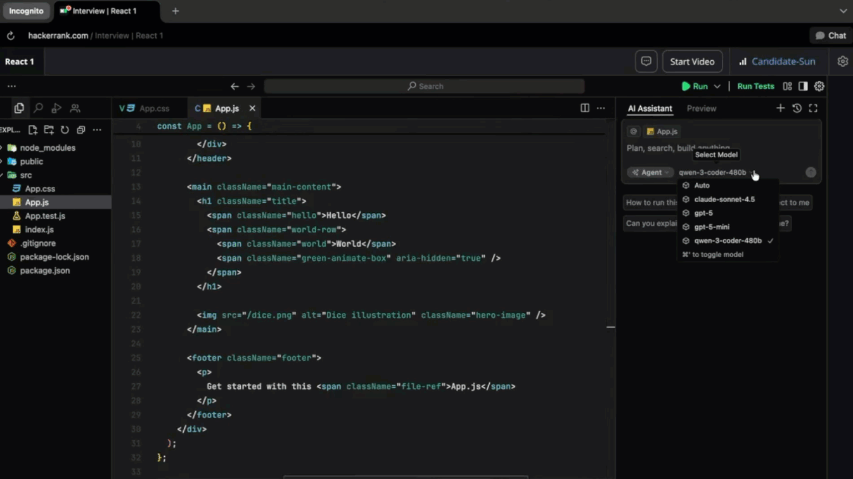Expand AI Assistant to fullscreen

point(813,108)
